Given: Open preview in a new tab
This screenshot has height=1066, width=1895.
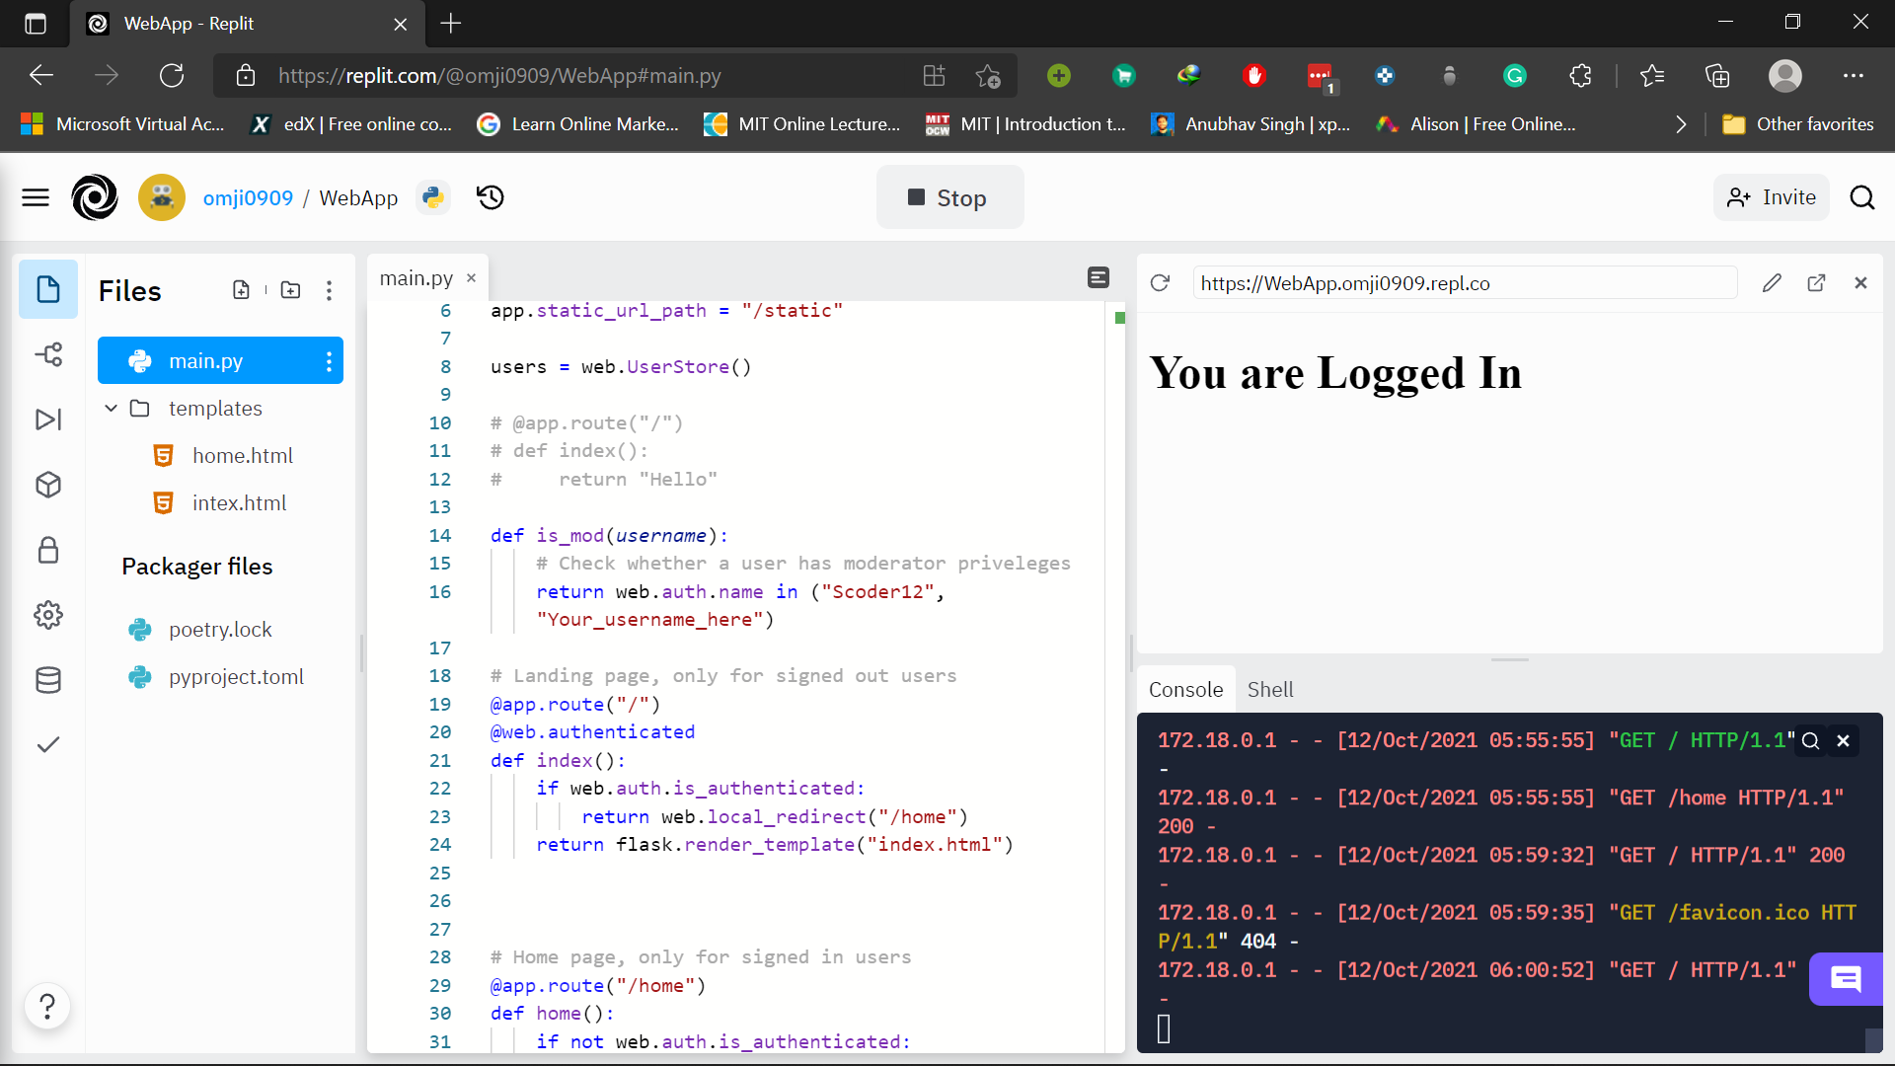Looking at the screenshot, I should [x=1816, y=283].
